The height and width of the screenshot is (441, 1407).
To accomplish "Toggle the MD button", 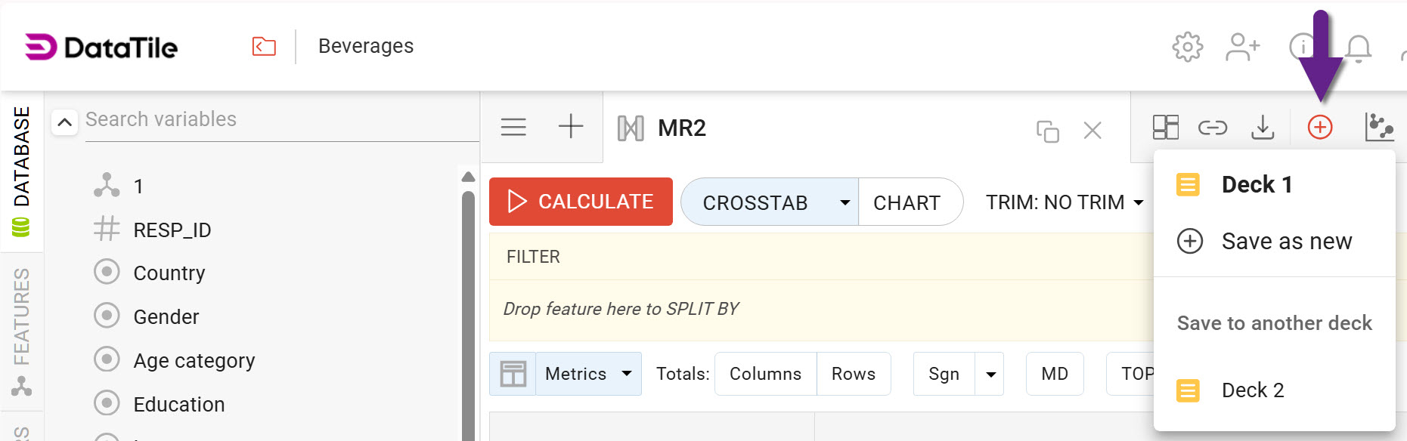I will (1054, 374).
